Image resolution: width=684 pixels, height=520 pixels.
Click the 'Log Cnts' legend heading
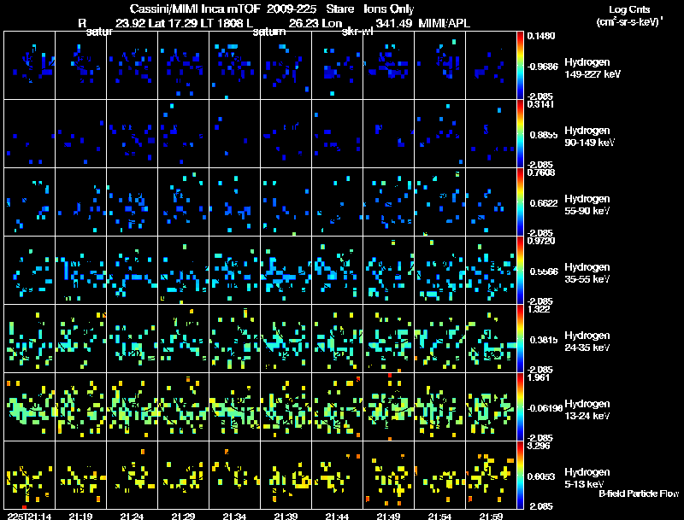[x=629, y=9]
